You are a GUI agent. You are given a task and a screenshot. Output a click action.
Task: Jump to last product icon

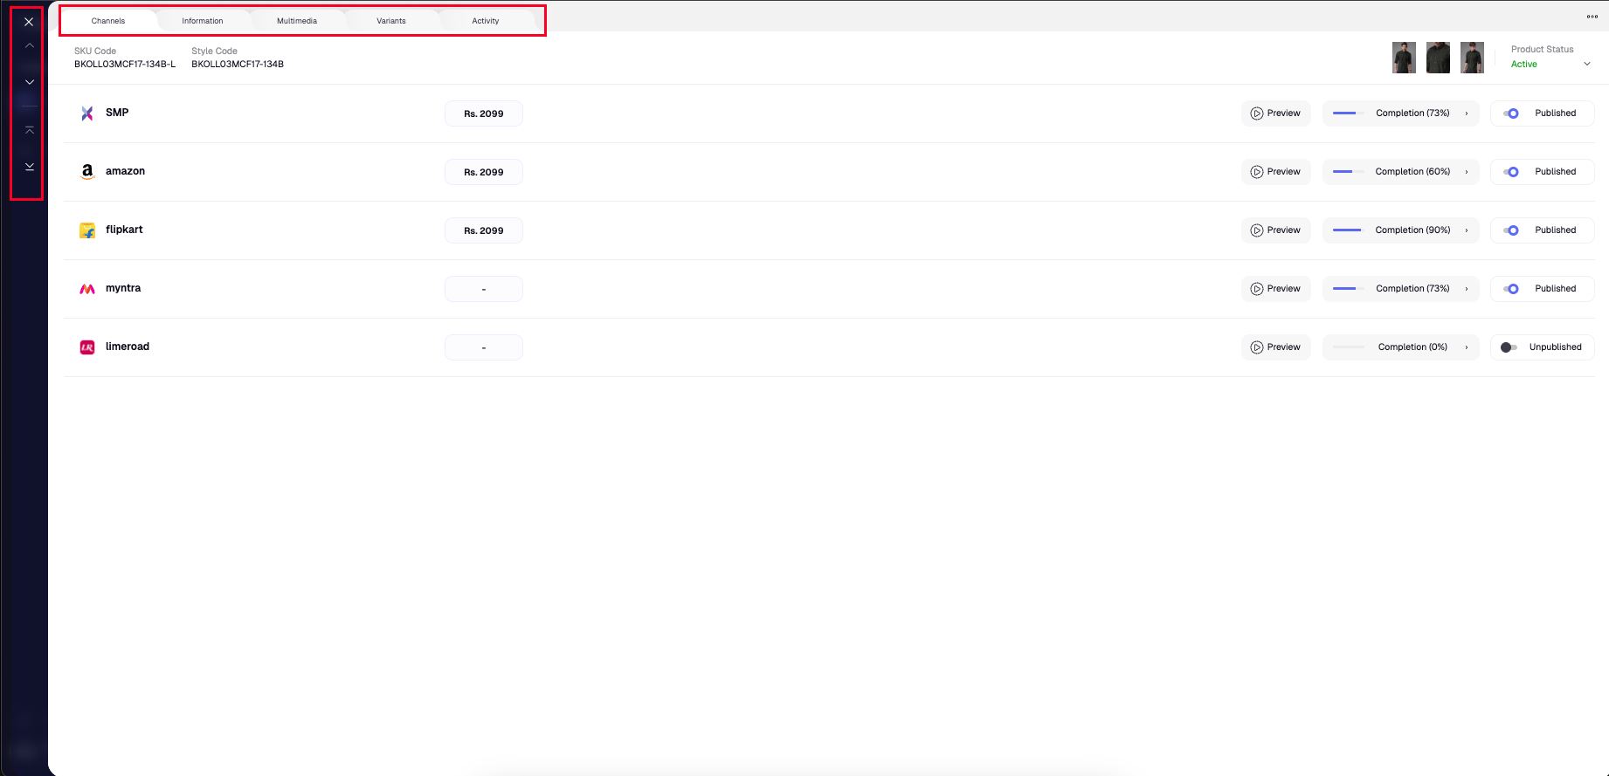[x=30, y=167]
